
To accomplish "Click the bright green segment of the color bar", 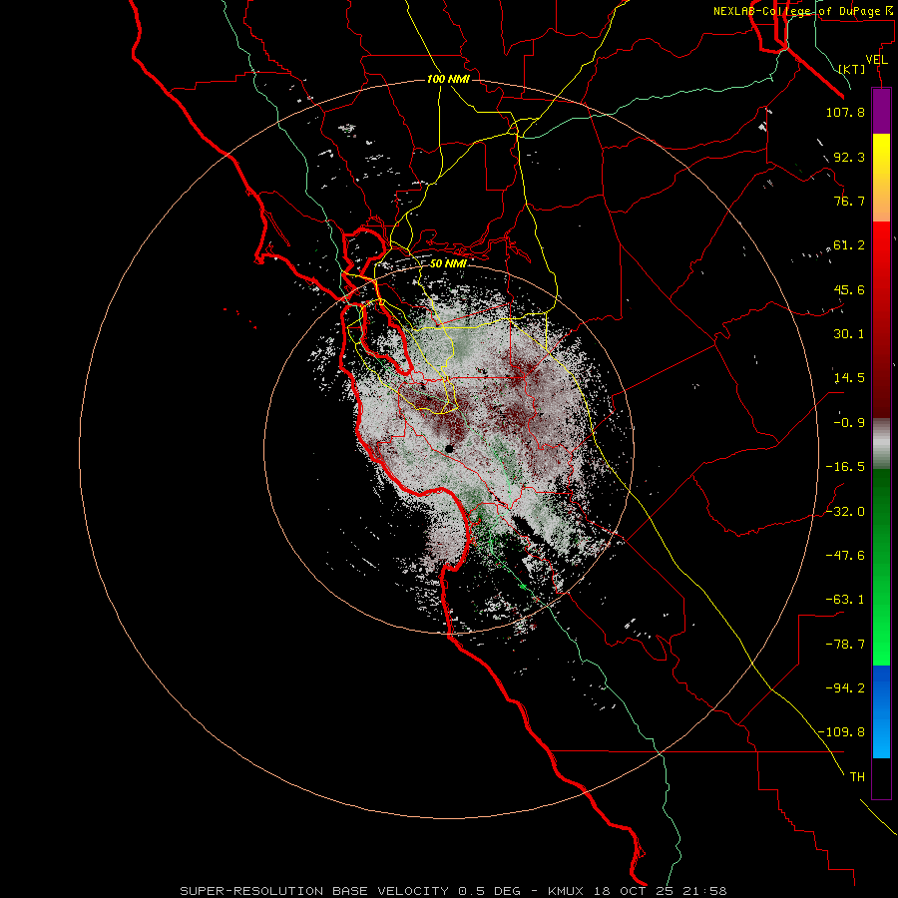I will point(881,567).
